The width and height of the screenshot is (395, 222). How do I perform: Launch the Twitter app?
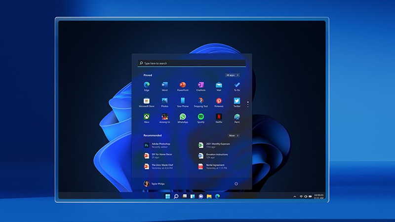237,103
